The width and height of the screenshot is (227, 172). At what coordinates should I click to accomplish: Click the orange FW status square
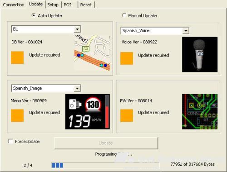coord(127,115)
